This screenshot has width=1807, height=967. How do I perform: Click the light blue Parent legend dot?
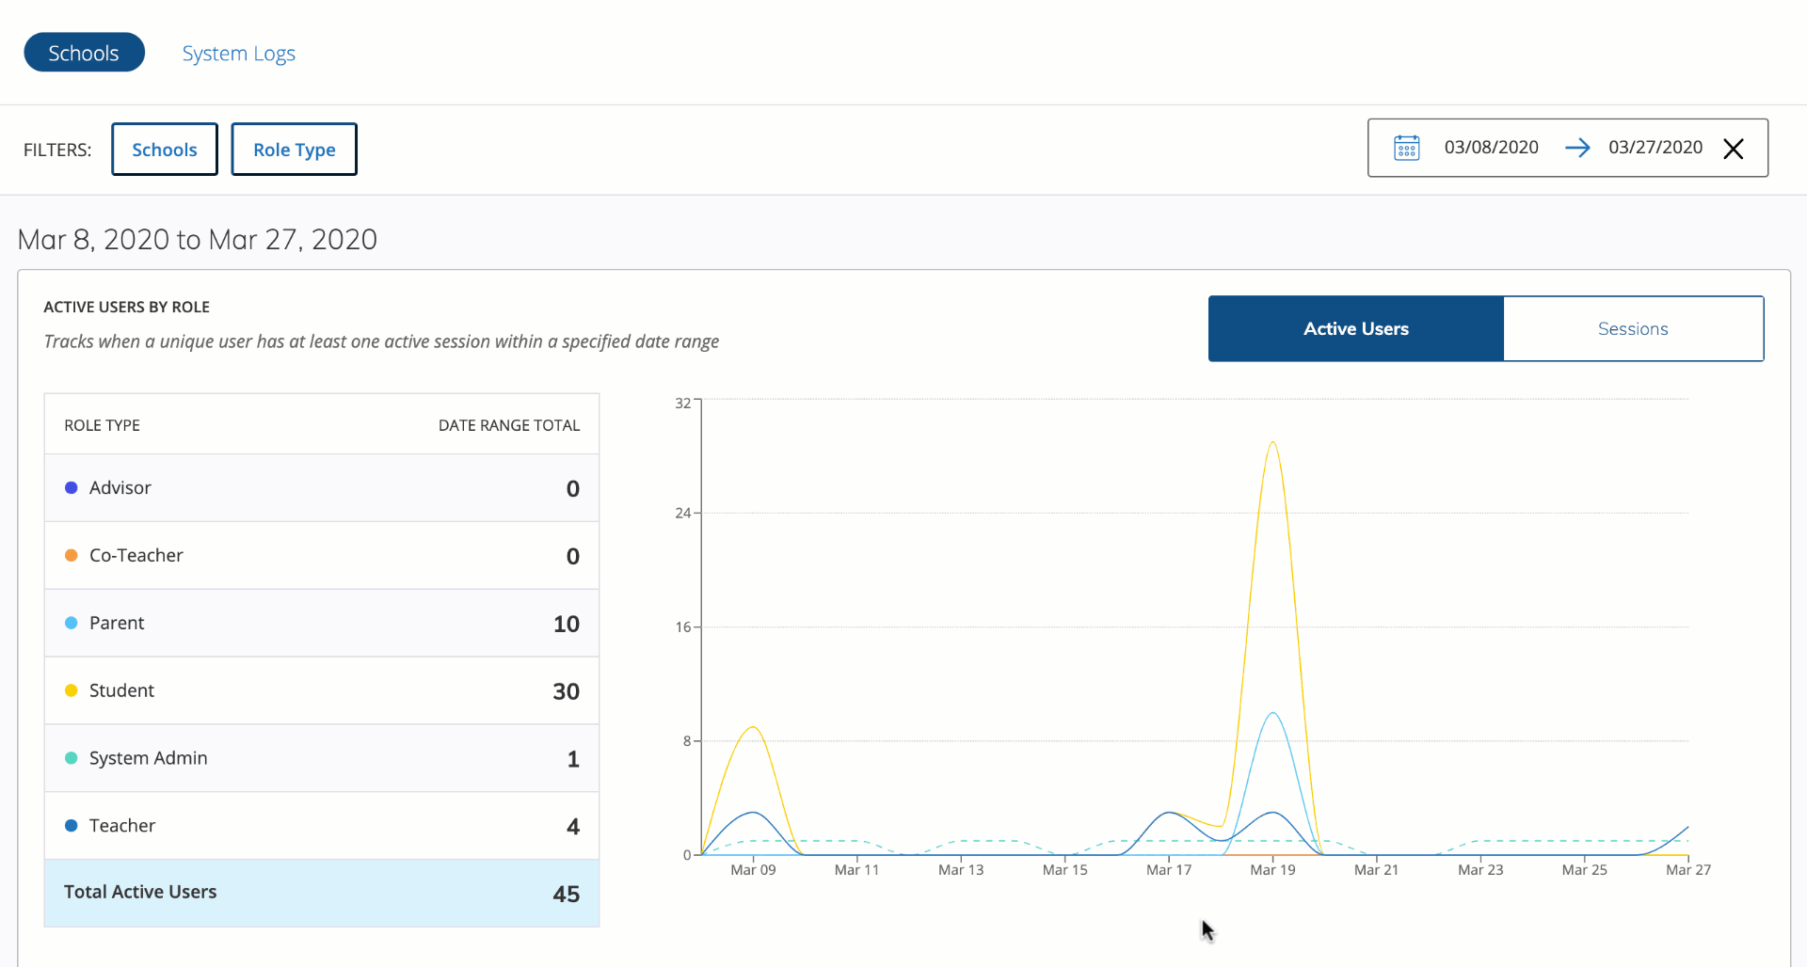pos(71,623)
